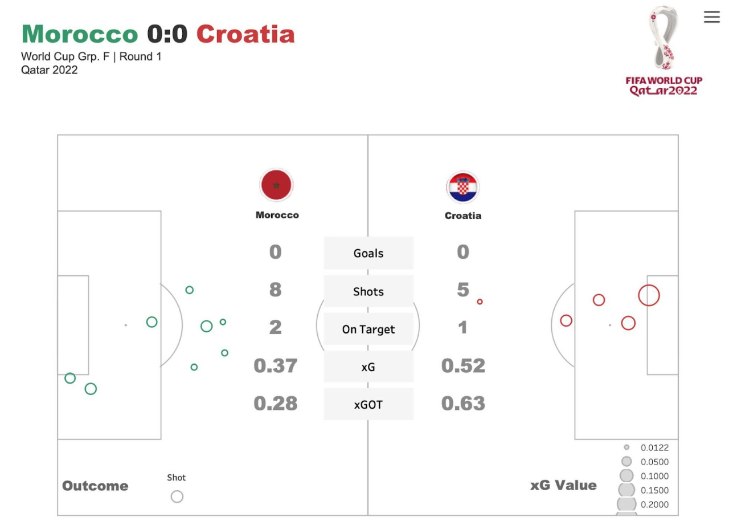Select the On Target stat row
This screenshot has width=729, height=521.
tap(368, 329)
